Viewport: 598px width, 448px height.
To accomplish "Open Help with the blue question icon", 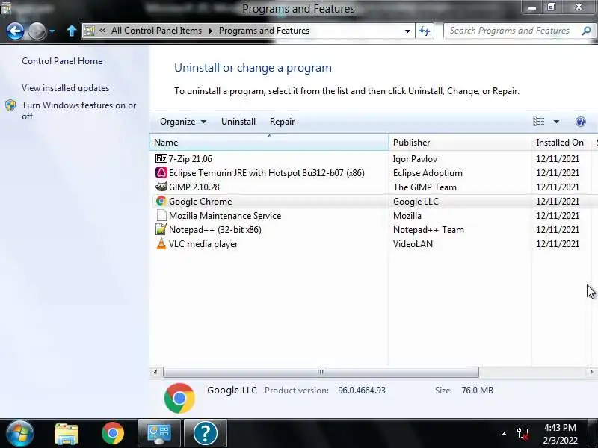I will pyautogui.click(x=581, y=122).
